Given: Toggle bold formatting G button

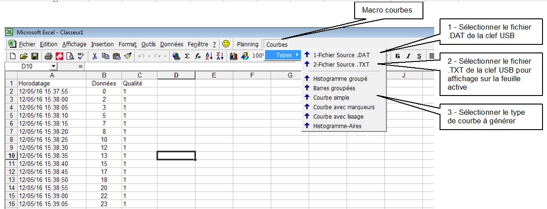Looking at the screenshot, I should pyautogui.click(x=398, y=56).
